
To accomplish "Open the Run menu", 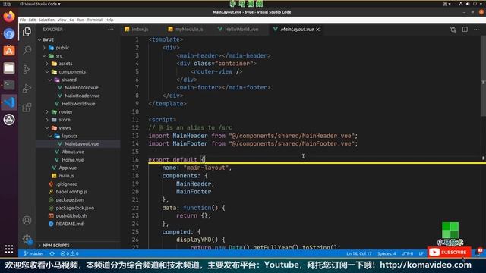I will [80, 20].
